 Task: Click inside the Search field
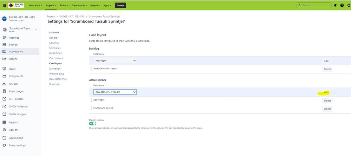tap(314, 5)
